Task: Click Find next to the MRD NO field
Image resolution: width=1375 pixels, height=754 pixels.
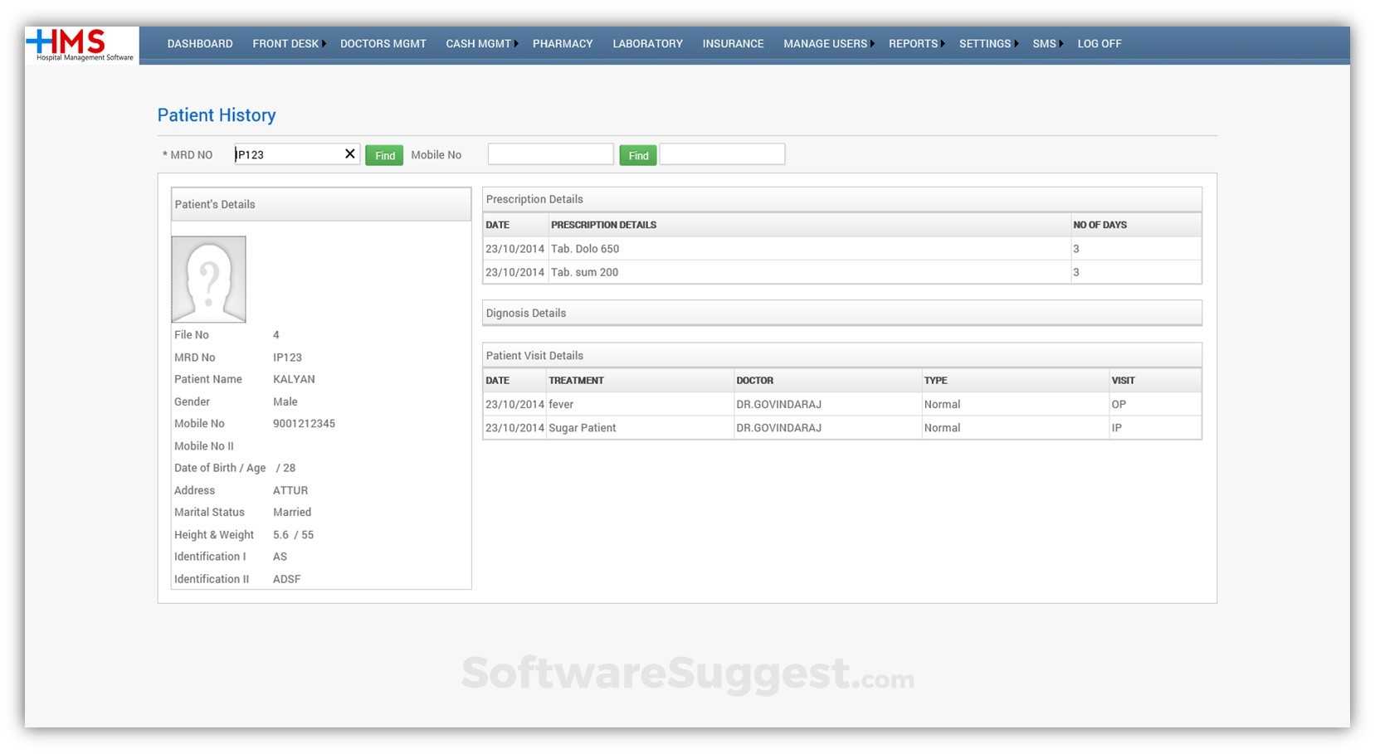Action: (384, 154)
